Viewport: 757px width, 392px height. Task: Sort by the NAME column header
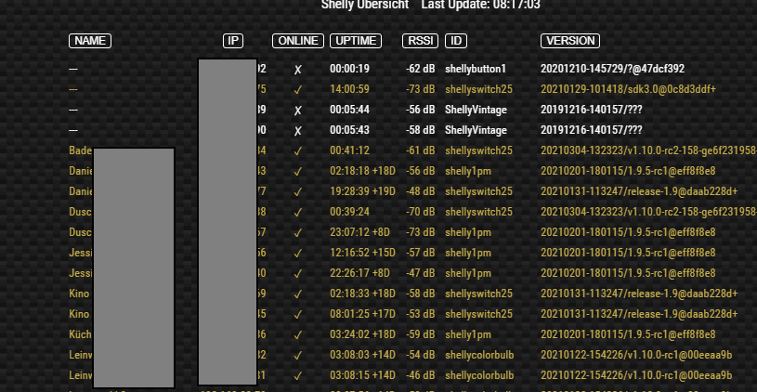click(x=90, y=41)
